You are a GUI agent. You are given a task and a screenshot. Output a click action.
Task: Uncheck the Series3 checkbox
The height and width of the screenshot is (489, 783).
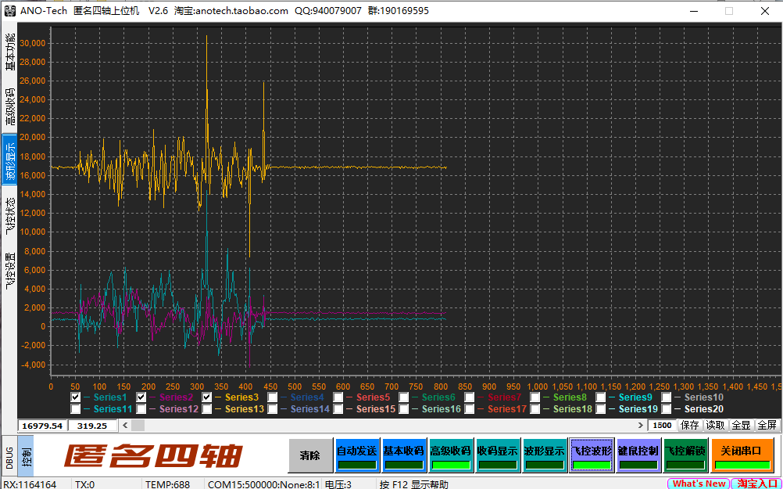point(207,397)
